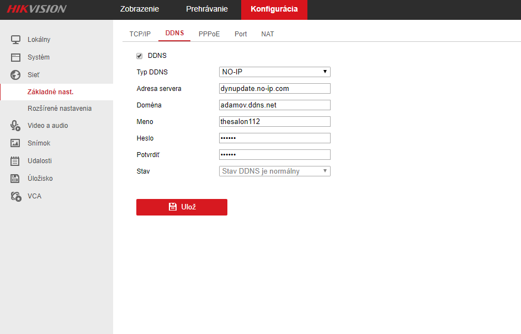Click the Adresa servera input field

tap(274, 89)
